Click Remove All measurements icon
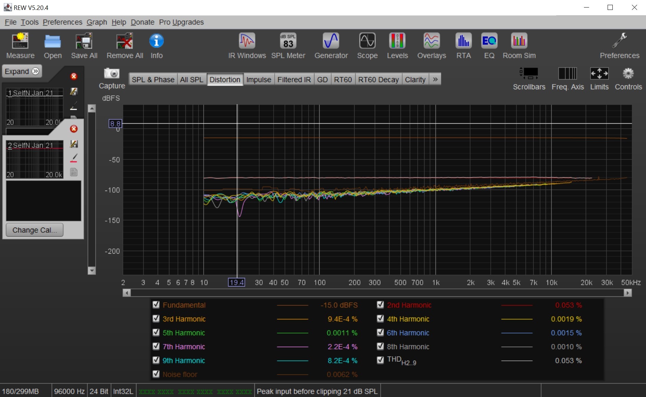 tap(124, 41)
